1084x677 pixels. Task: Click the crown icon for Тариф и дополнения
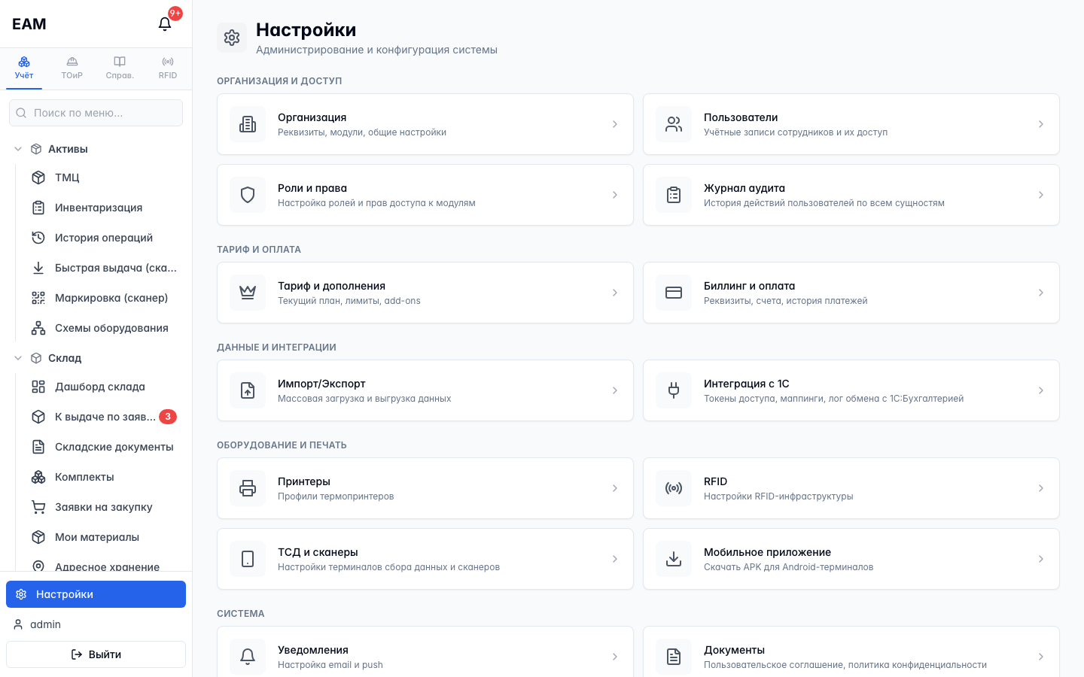pos(248,293)
